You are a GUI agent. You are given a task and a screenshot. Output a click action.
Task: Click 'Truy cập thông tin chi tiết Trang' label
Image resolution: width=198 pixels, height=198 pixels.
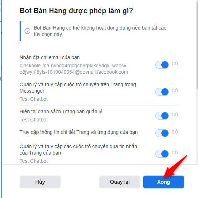coord(79,132)
